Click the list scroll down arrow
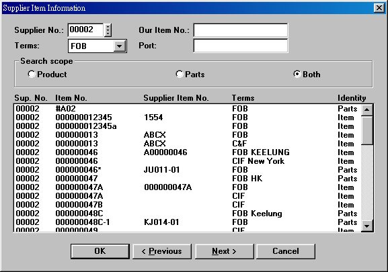The height and width of the screenshot is (272, 388). pyautogui.click(x=366, y=226)
